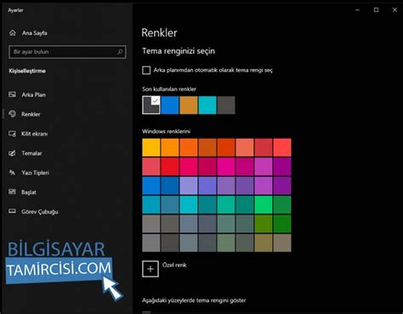Viewport: 403px width, 314px height.
Task: Switch to Görev Çubuğu settings
Action: 40,212
